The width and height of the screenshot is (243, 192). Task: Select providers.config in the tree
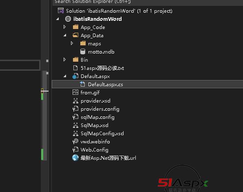[100, 109]
